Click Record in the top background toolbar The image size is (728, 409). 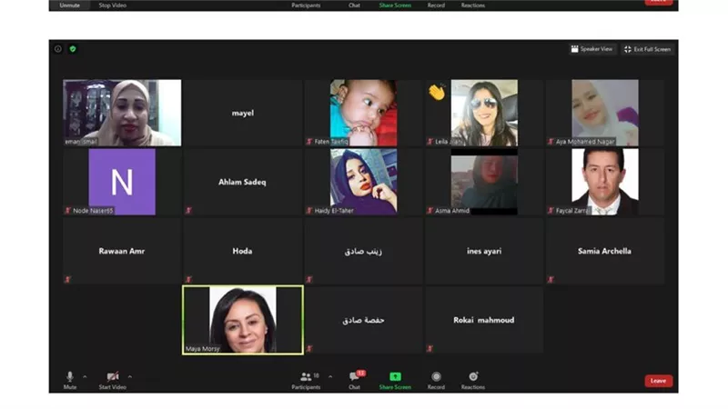point(436,5)
